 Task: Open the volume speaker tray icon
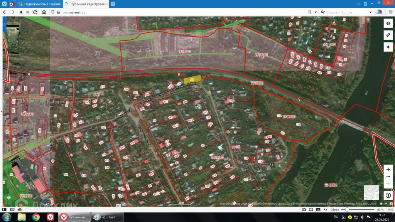coord(362,217)
